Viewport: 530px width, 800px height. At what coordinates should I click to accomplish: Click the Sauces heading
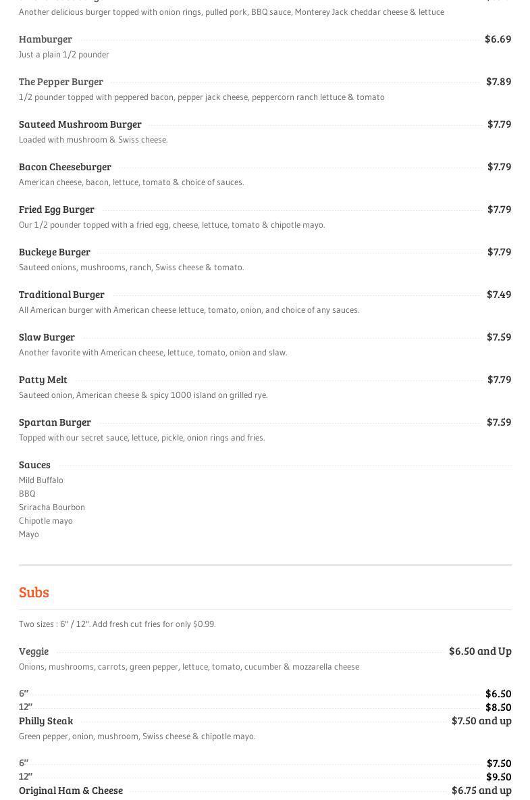(34, 465)
